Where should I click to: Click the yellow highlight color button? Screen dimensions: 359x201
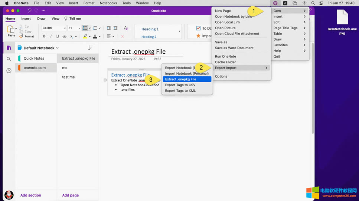point(85,36)
